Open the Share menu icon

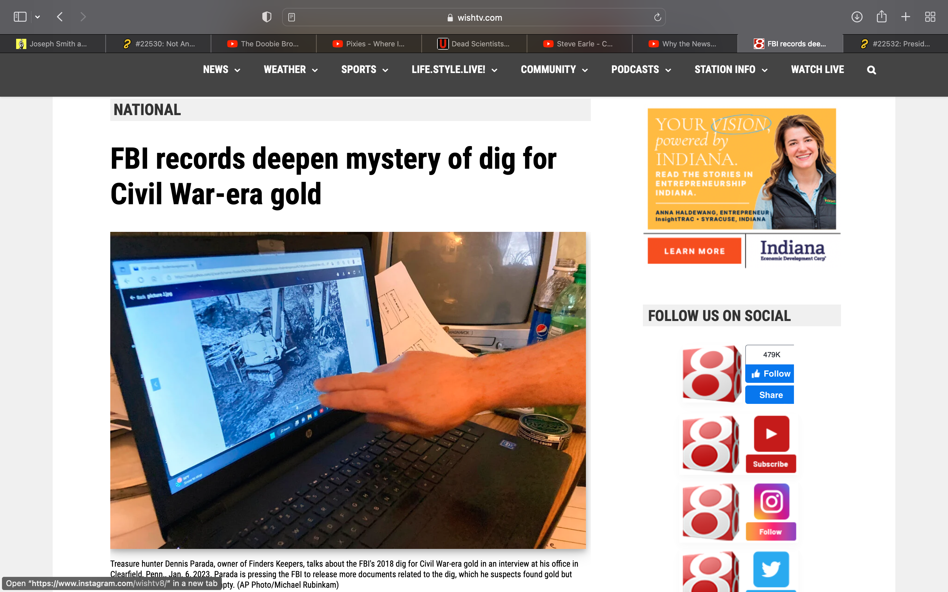point(882,16)
